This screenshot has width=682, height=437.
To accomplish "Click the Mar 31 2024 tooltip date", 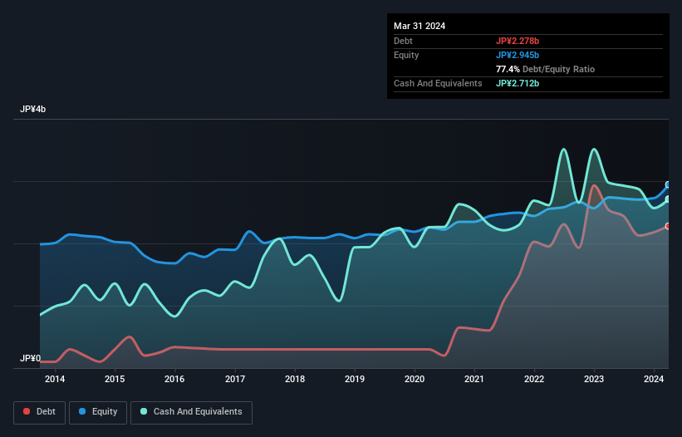I will point(420,26).
